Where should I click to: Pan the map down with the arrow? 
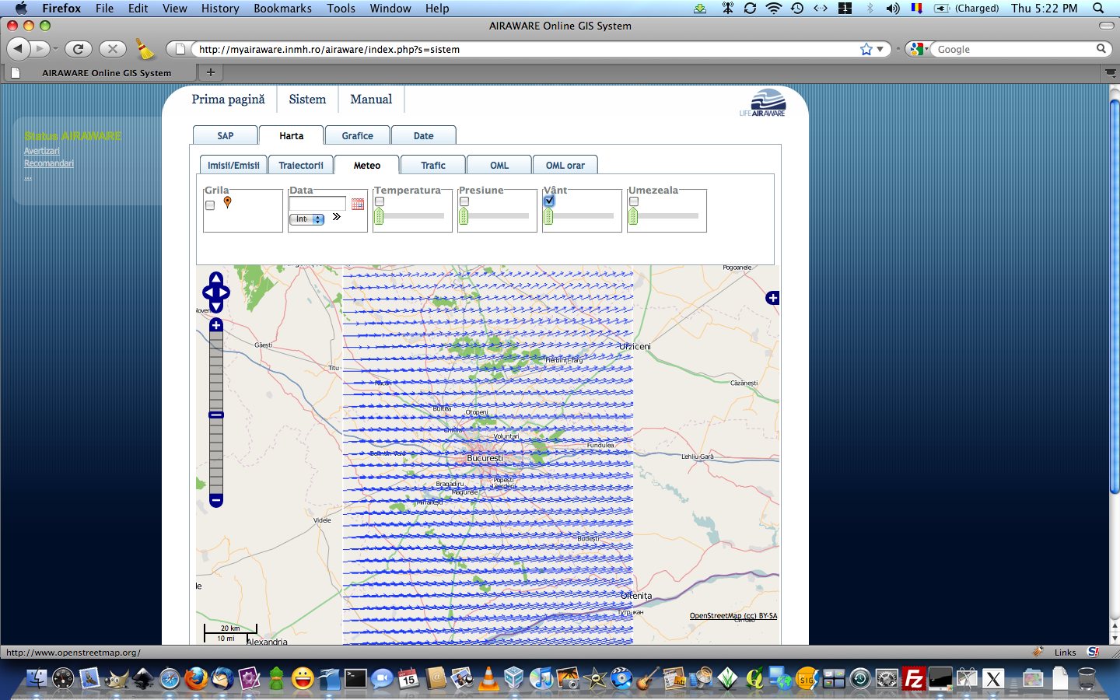click(x=216, y=306)
